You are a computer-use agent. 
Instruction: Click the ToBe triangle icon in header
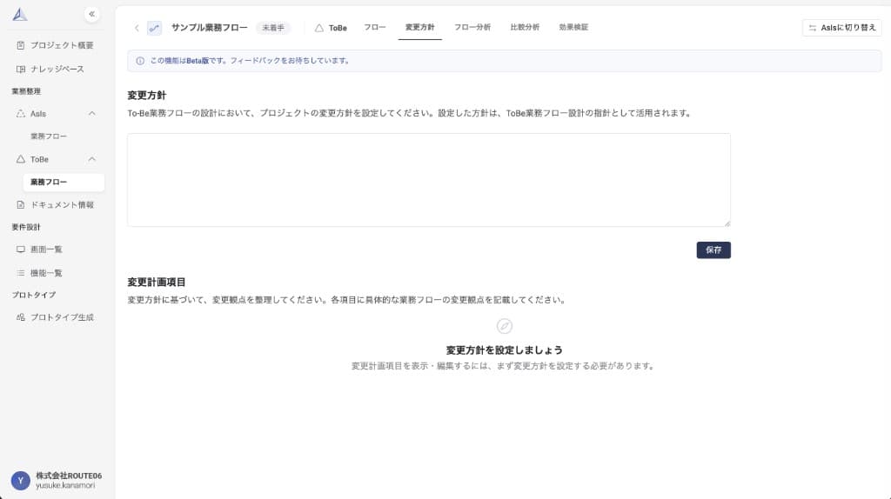(x=319, y=28)
